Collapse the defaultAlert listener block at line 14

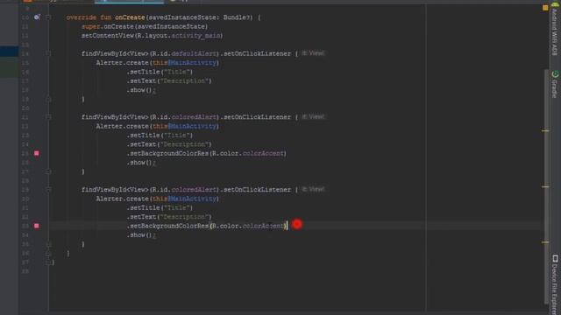point(48,53)
